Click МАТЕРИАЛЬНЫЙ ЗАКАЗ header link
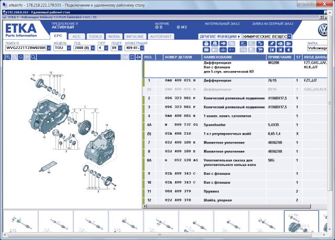Screen dimensions: 335x240 222,24
